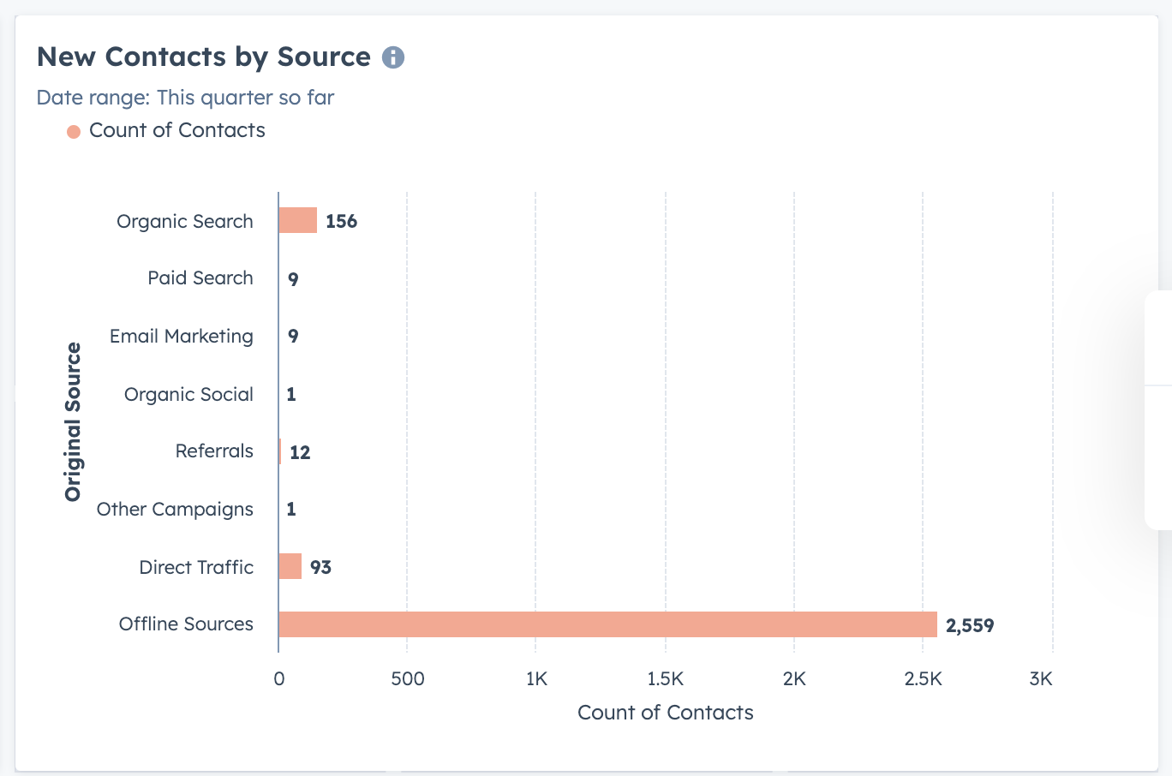Click the Other Campaigns axis label
This screenshot has height=776, width=1172.
[x=175, y=510]
